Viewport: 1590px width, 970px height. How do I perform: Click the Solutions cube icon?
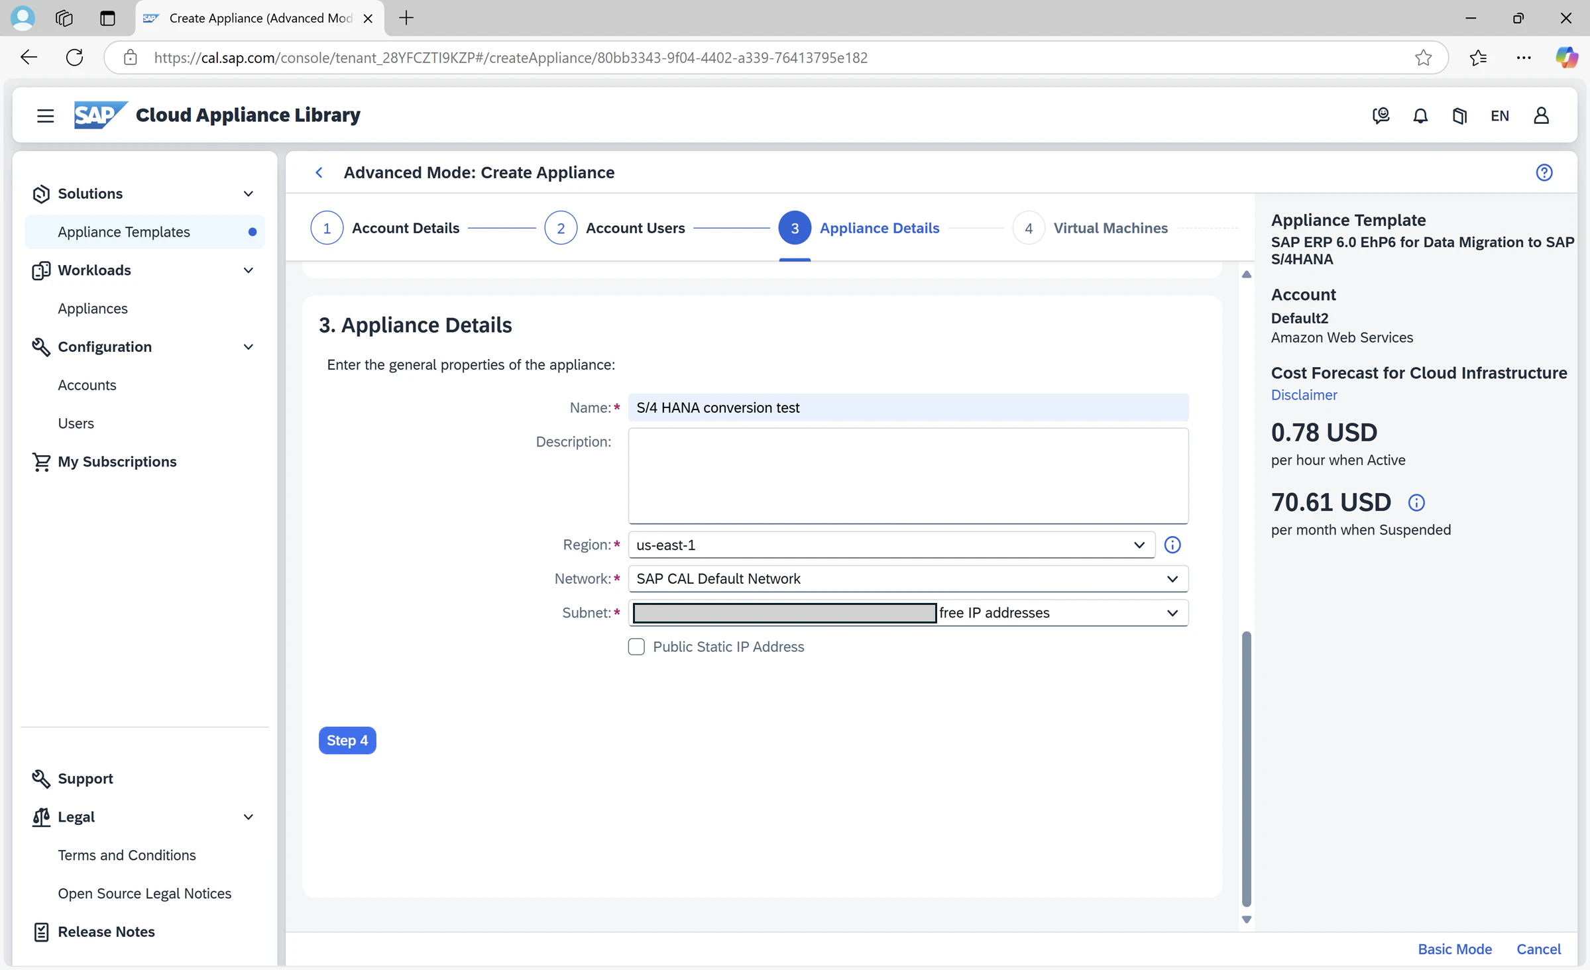(x=41, y=193)
